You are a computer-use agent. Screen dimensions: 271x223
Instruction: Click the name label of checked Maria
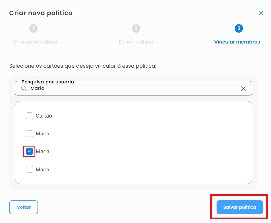(x=43, y=151)
